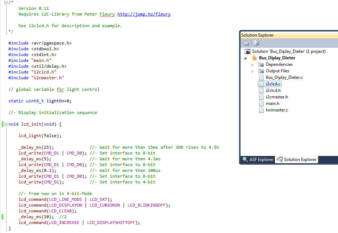The image size is (338, 233).
Task: Click the 'lcd_write(CMD_D1);' statement
Action: 41,182
